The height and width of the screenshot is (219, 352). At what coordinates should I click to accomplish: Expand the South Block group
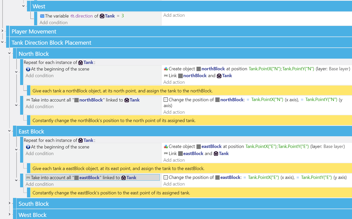[9, 203]
